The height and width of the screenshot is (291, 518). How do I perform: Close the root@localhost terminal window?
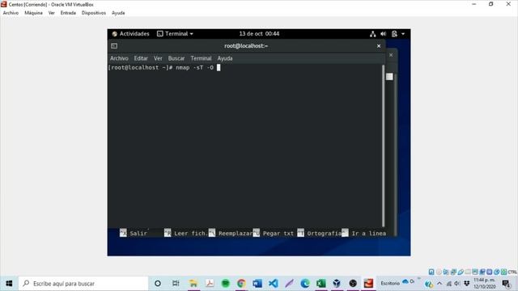pos(379,46)
